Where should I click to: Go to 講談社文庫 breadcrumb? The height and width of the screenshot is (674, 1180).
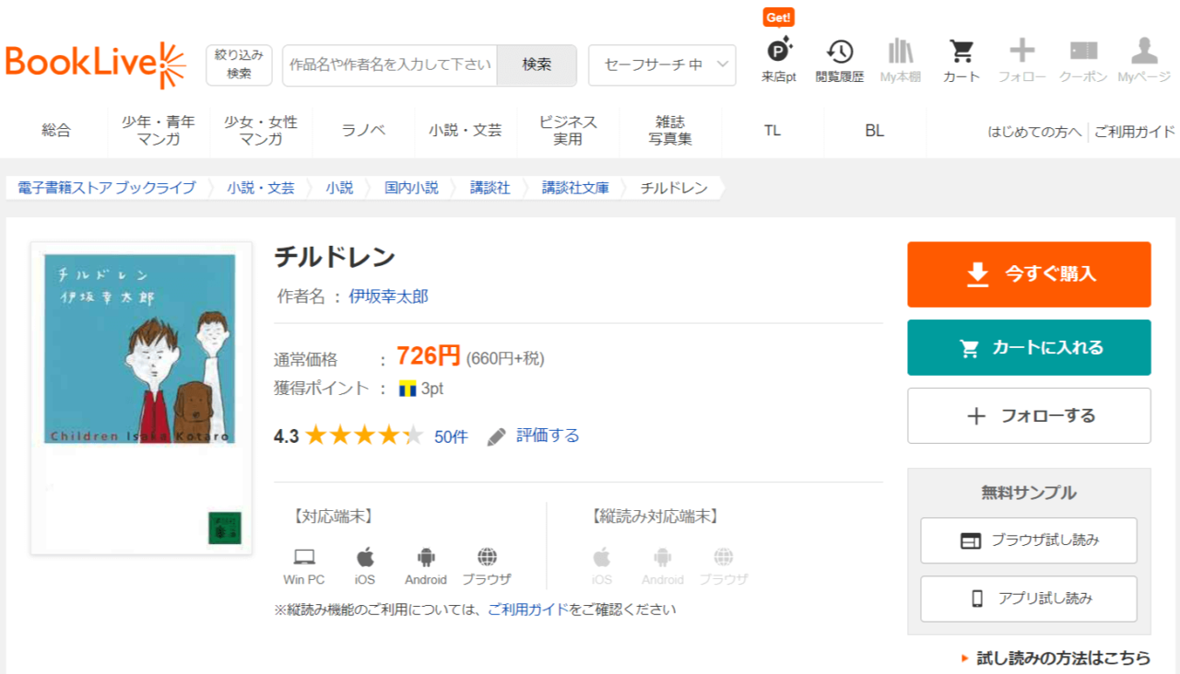point(575,188)
